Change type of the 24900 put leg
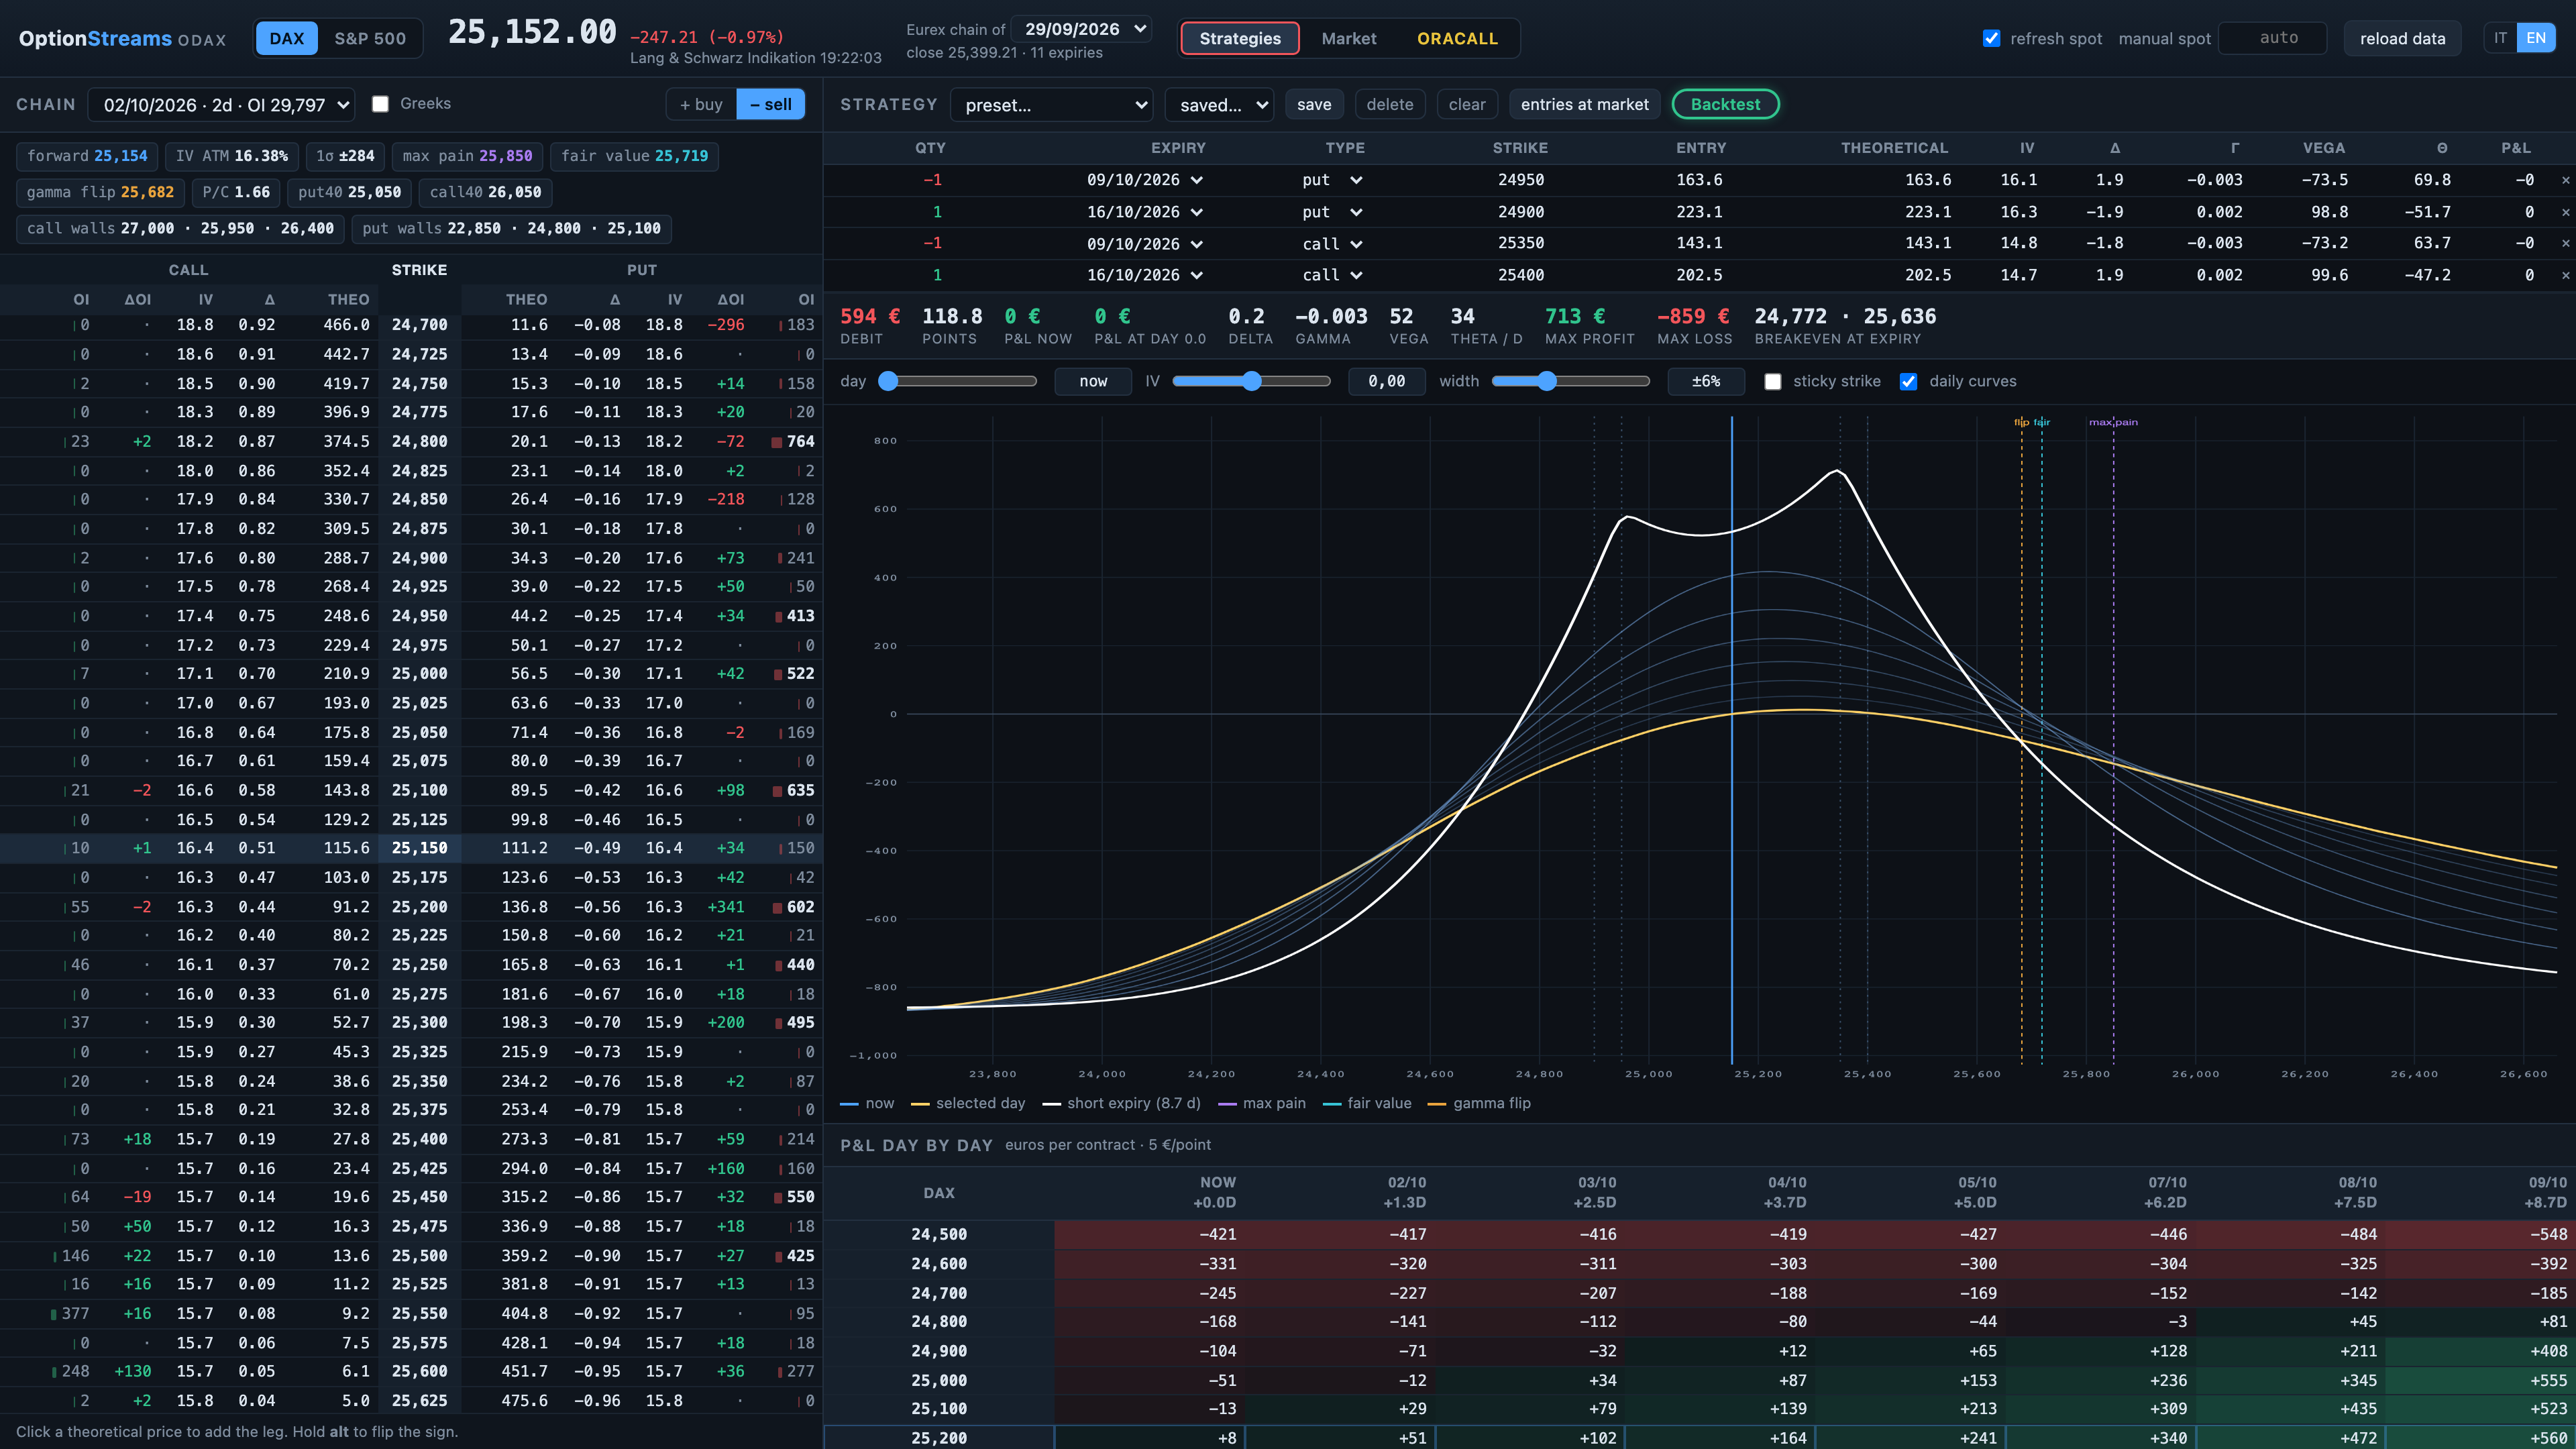The width and height of the screenshot is (2576, 1449). 1332,212
